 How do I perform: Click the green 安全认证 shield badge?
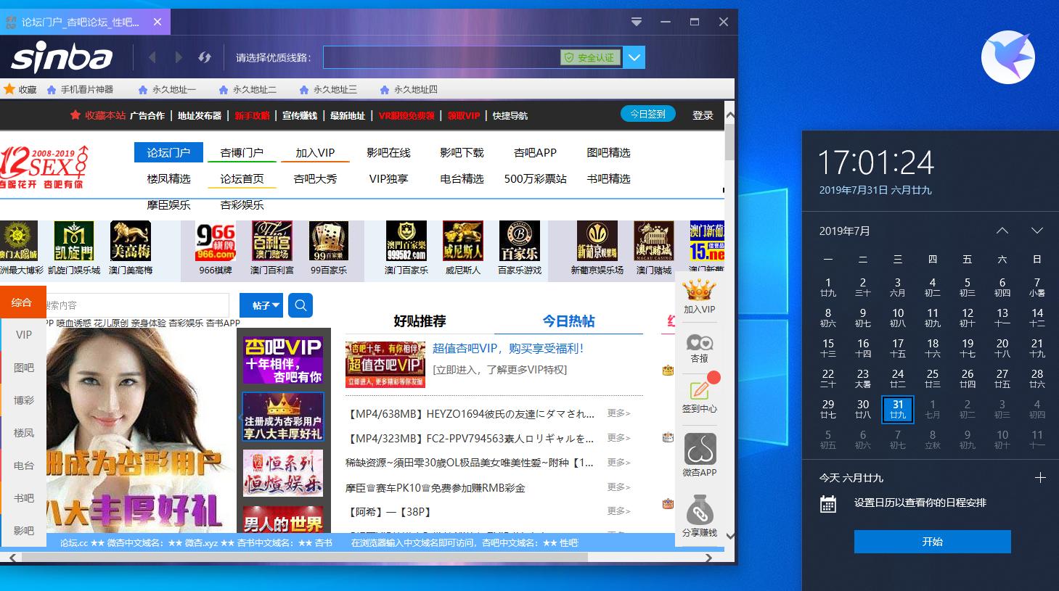pos(590,57)
